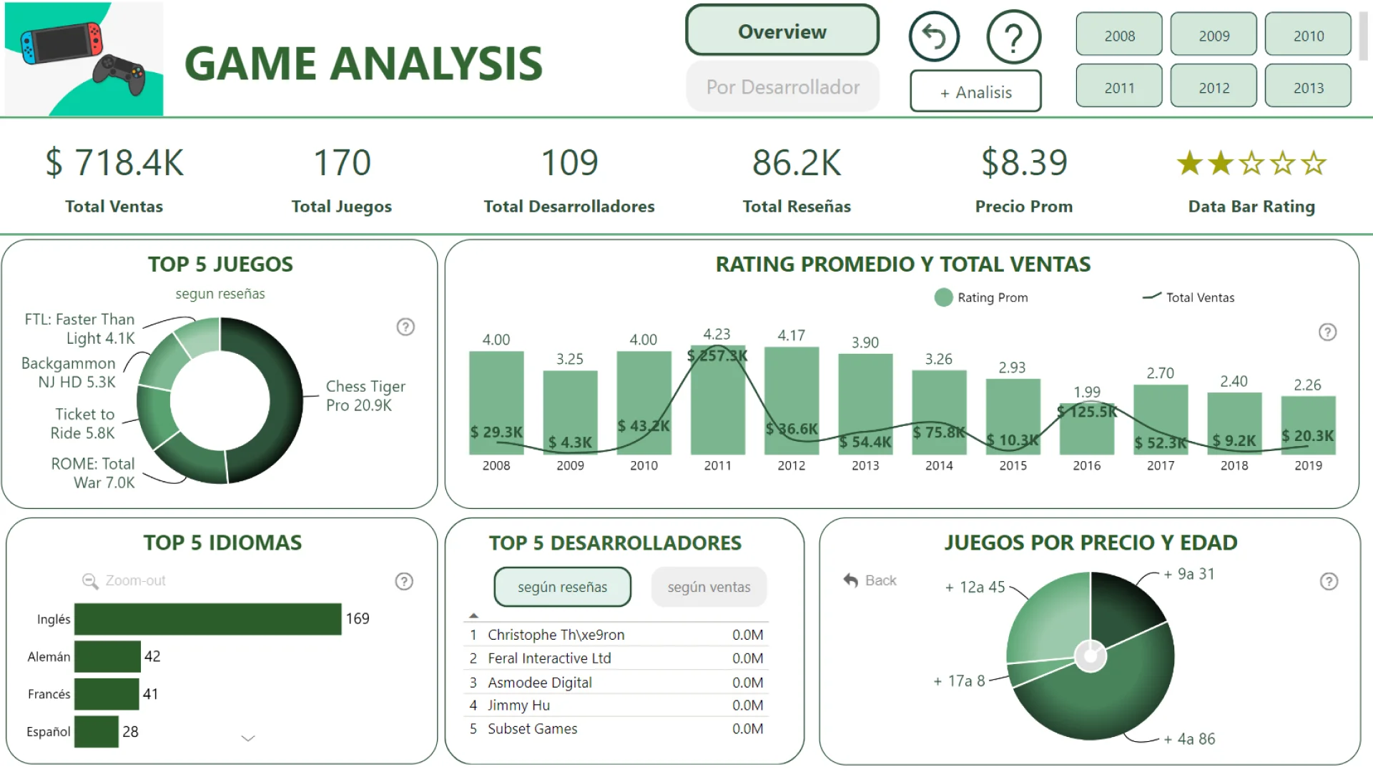Select the Christophe Th\xe9ron table row
This screenshot has width=1373, height=772.
pyautogui.click(x=616, y=635)
